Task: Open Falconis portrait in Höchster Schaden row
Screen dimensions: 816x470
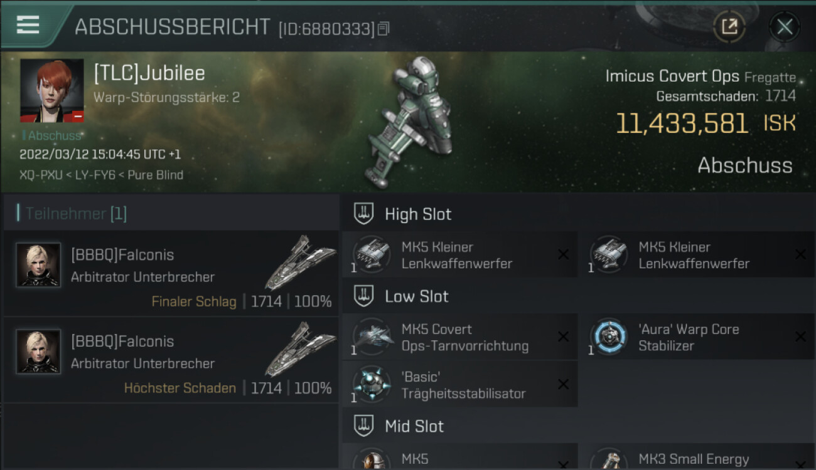Action: coord(38,352)
